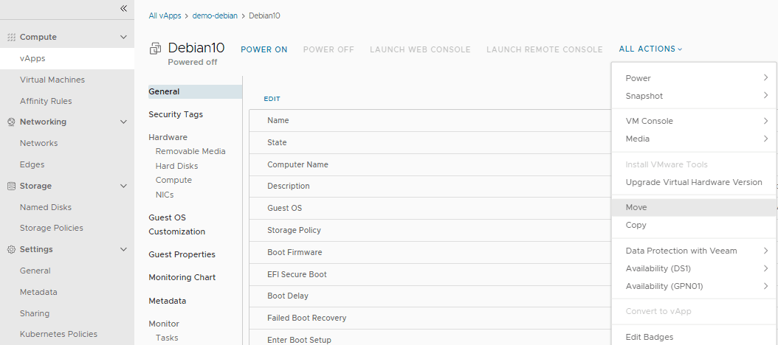Select Removable Media under Hardware
Image resolution: width=778 pixels, height=345 pixels.
click(x=190, y=151)
